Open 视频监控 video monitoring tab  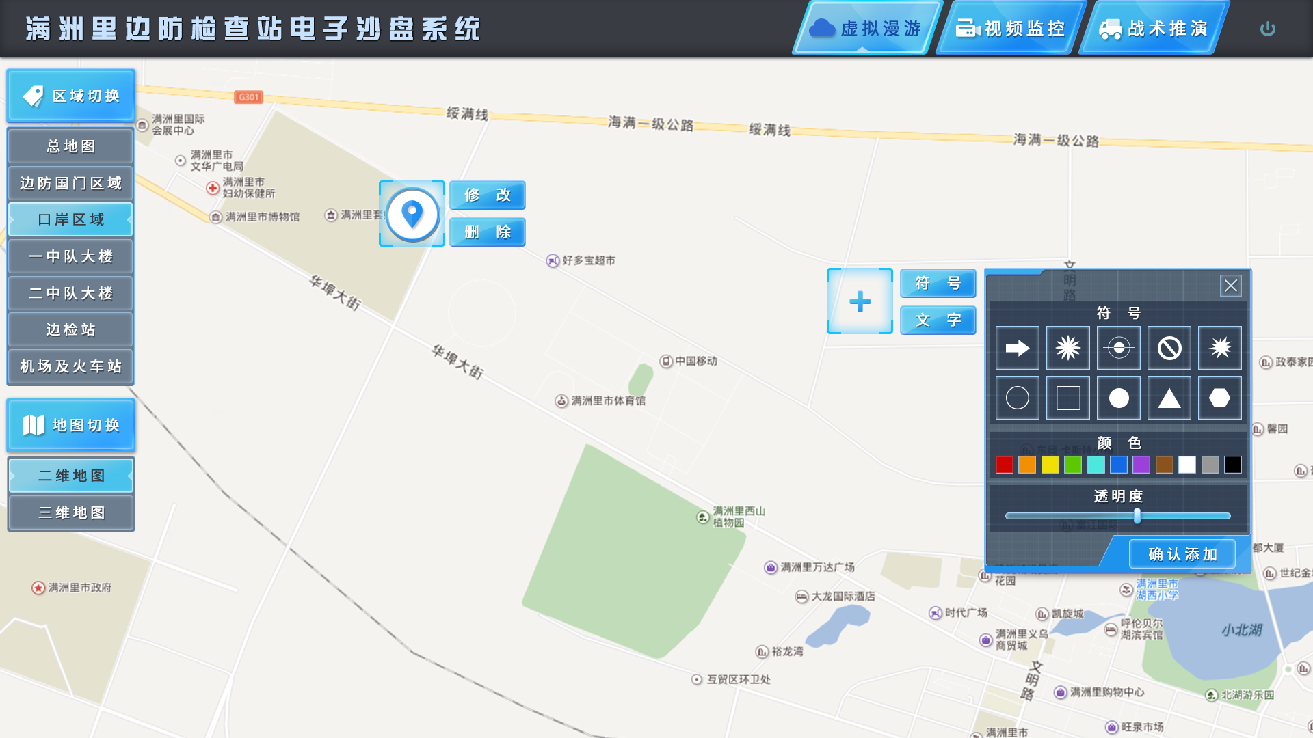pos(1011,28)
